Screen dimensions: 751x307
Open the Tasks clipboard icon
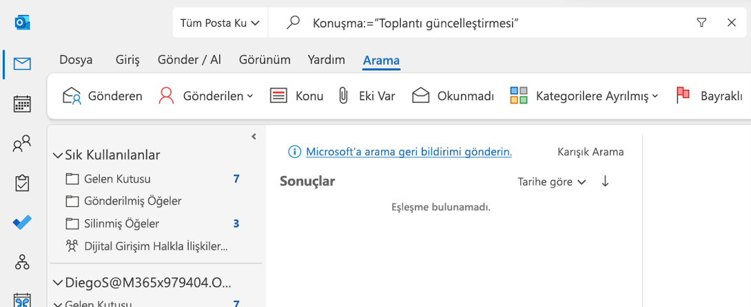click(22, 183)
